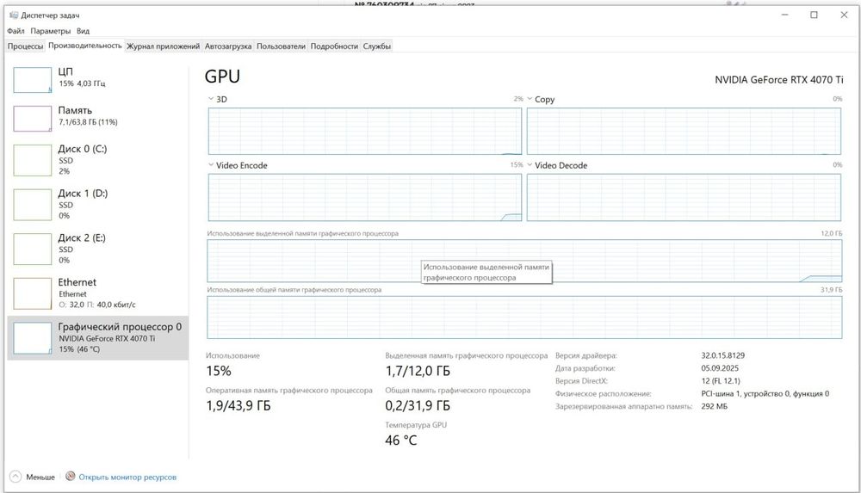Open the 3D graph engine dropdown

tap(212, 100)
